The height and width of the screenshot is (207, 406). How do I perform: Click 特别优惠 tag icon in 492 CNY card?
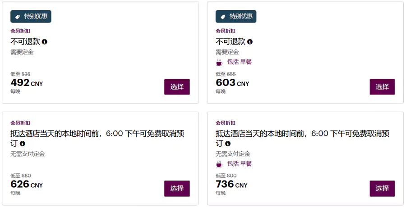18,17
